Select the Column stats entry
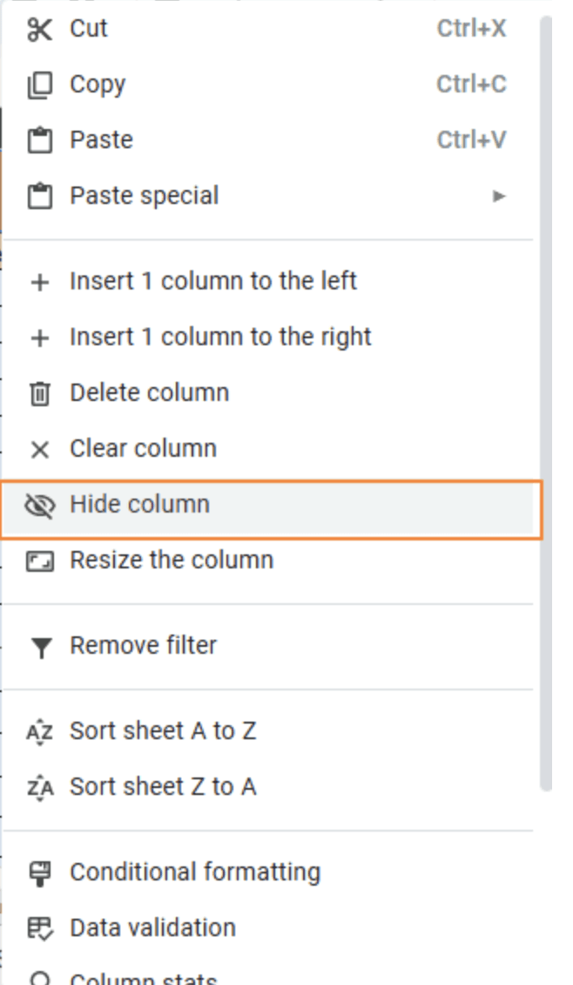The height and width of the screenshot is (985, 573). [x=143, y=978]
